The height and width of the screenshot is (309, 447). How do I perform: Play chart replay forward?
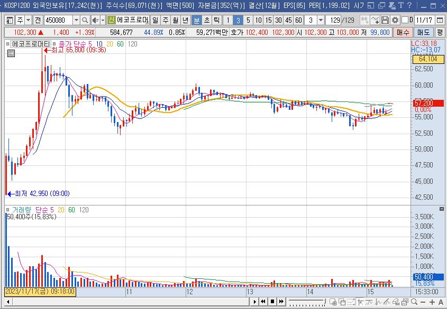(x=254, y=302)
